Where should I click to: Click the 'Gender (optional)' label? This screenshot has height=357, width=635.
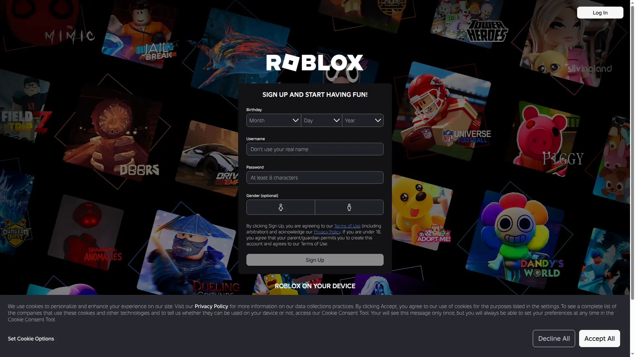(x=262, y=196)
